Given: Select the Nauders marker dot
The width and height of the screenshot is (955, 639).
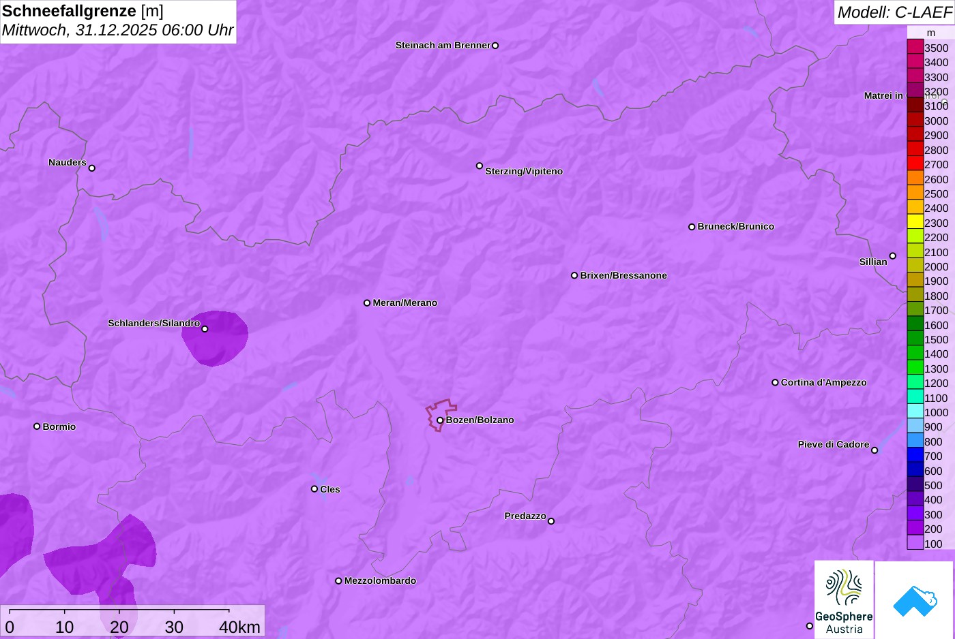Looking at the screenshot, I should (x=92, y=168).
